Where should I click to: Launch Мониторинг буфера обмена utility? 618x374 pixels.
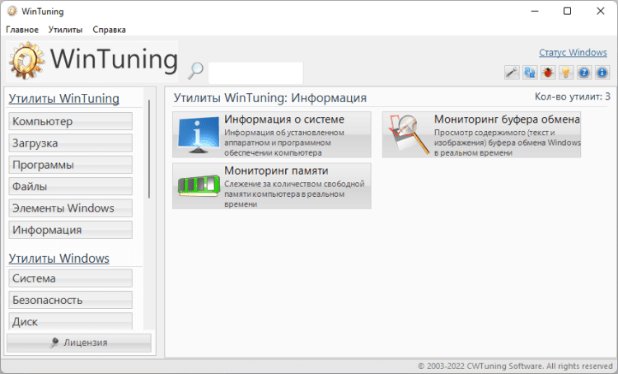point(481,134)
